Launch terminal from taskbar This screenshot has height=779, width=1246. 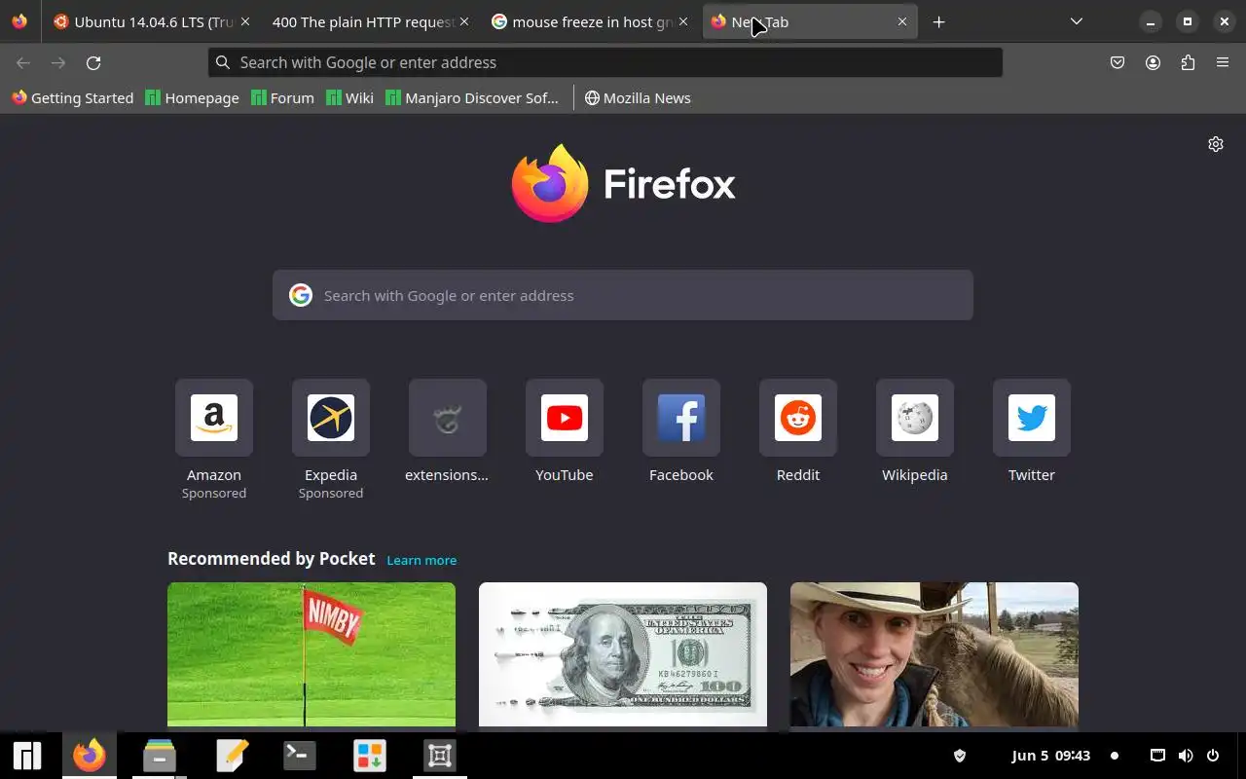[x=299, y=756]
